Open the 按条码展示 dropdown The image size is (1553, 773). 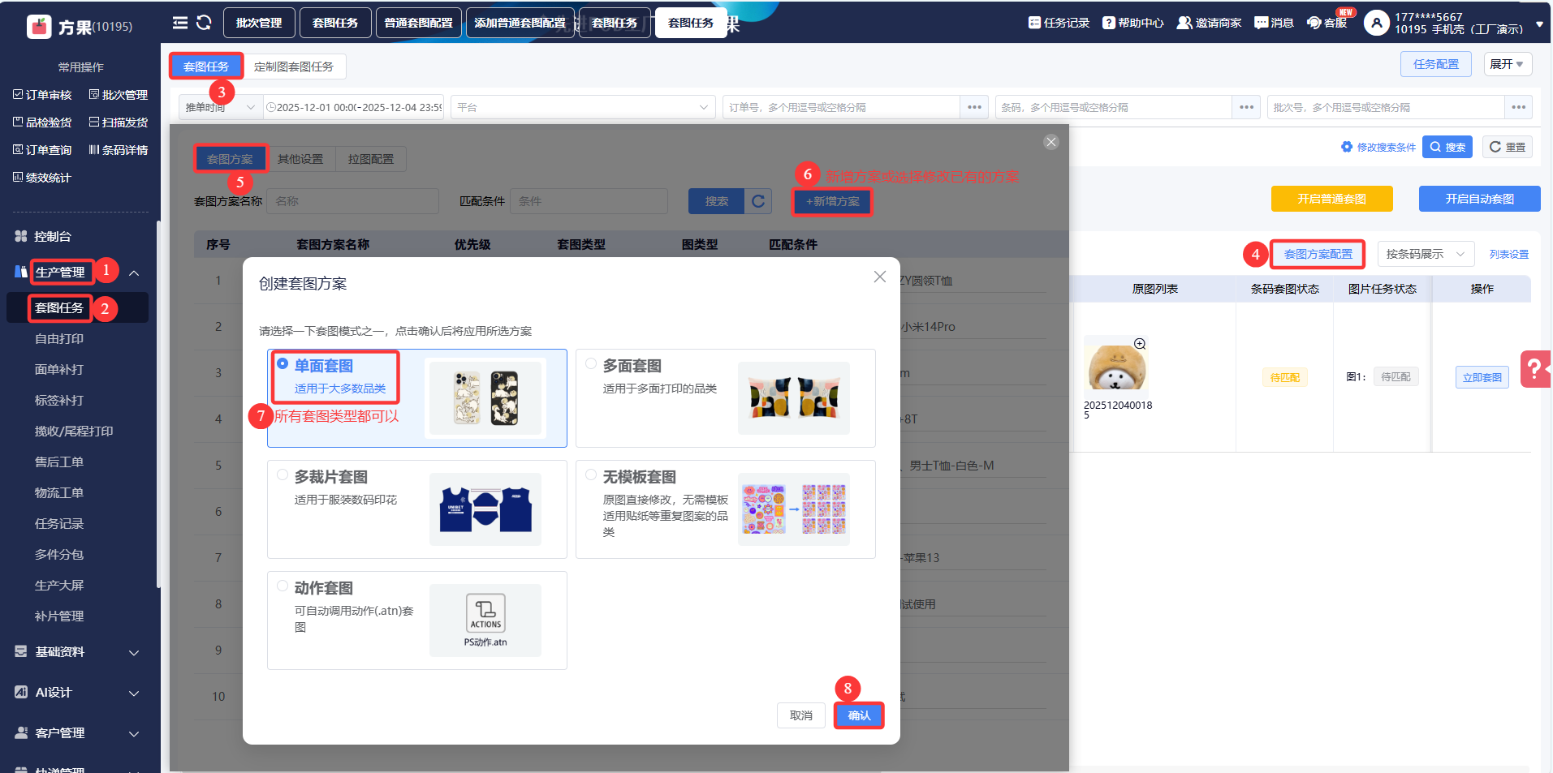tap(1426, 254)
